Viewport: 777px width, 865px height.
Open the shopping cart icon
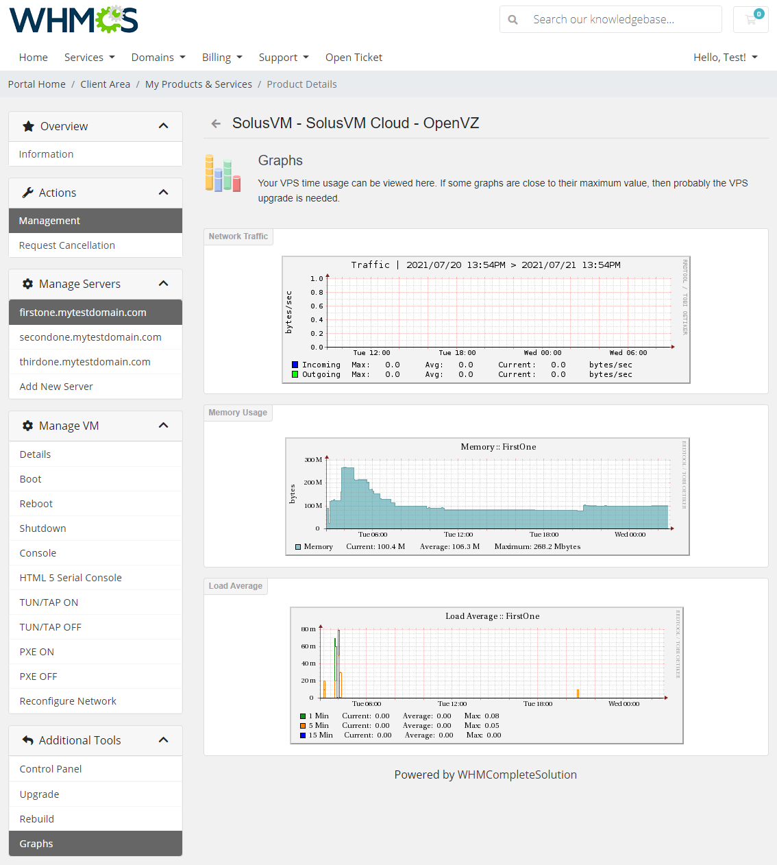751,19
